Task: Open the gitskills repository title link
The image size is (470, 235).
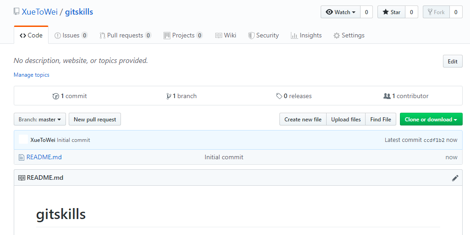Action: [x=79, y=12]
